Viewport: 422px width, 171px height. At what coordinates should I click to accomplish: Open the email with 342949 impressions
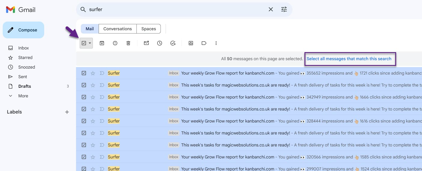click(249, 97)
